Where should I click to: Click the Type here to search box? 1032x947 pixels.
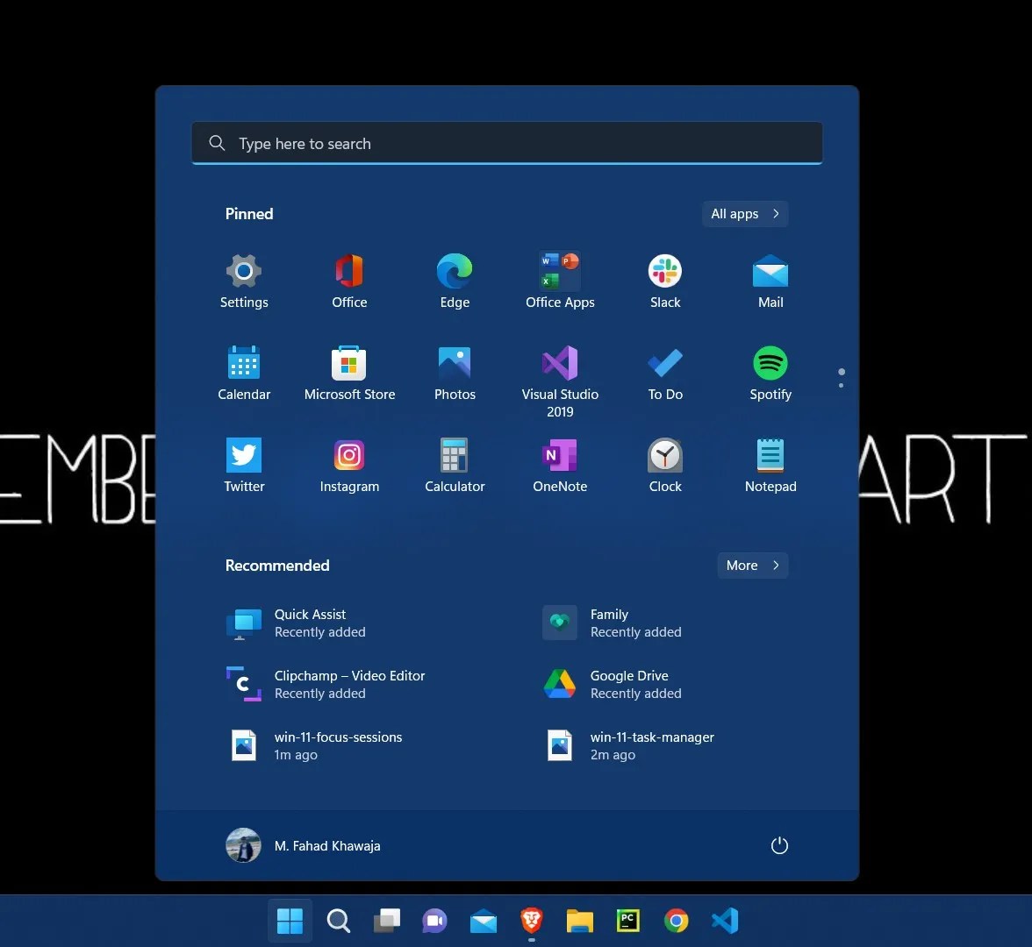(507, 144)
